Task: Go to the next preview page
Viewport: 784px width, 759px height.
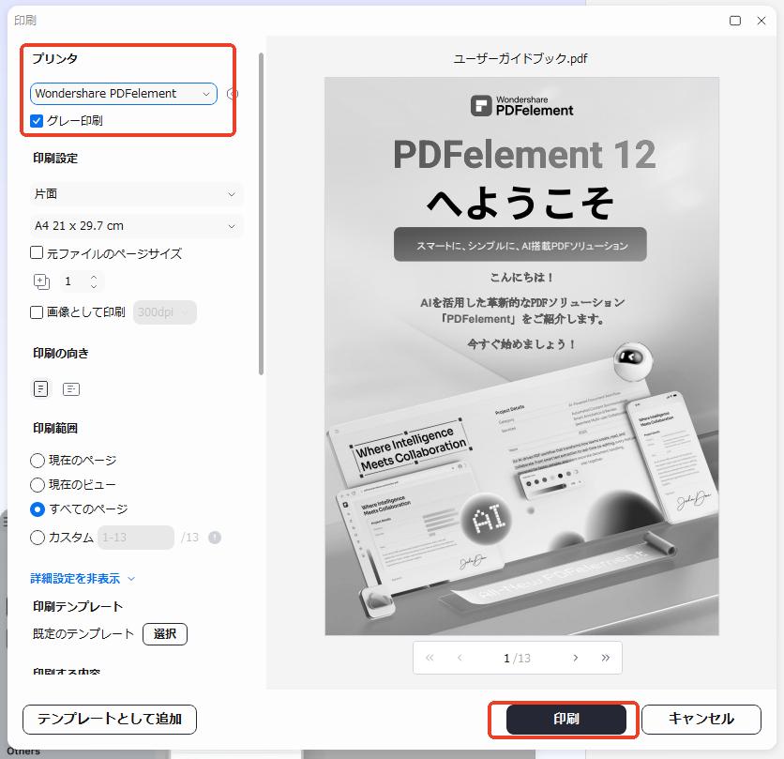Action: 576,658
